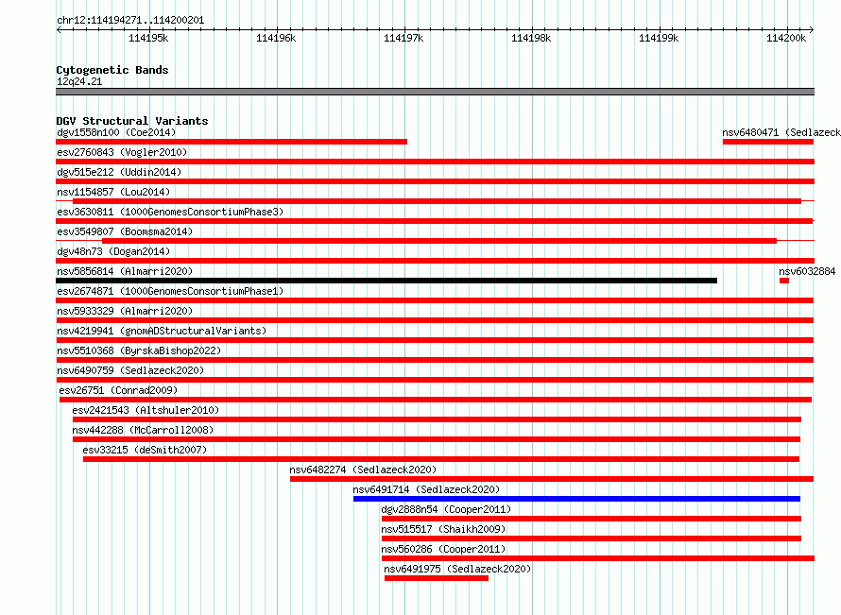This screenshot has width=841, height=615.
Task: Open dgv48n73 (Dogan2014) variant
Action: (x=113, y=251)
